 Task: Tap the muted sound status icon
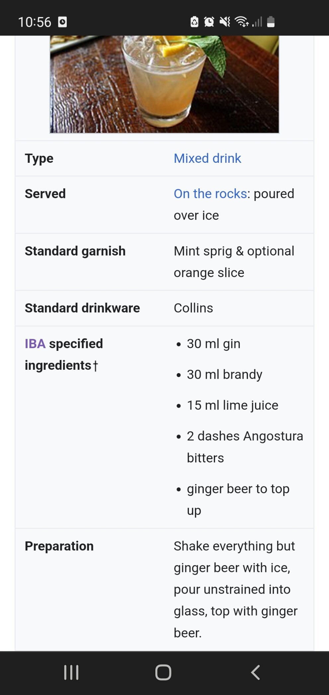pos(225,22)
